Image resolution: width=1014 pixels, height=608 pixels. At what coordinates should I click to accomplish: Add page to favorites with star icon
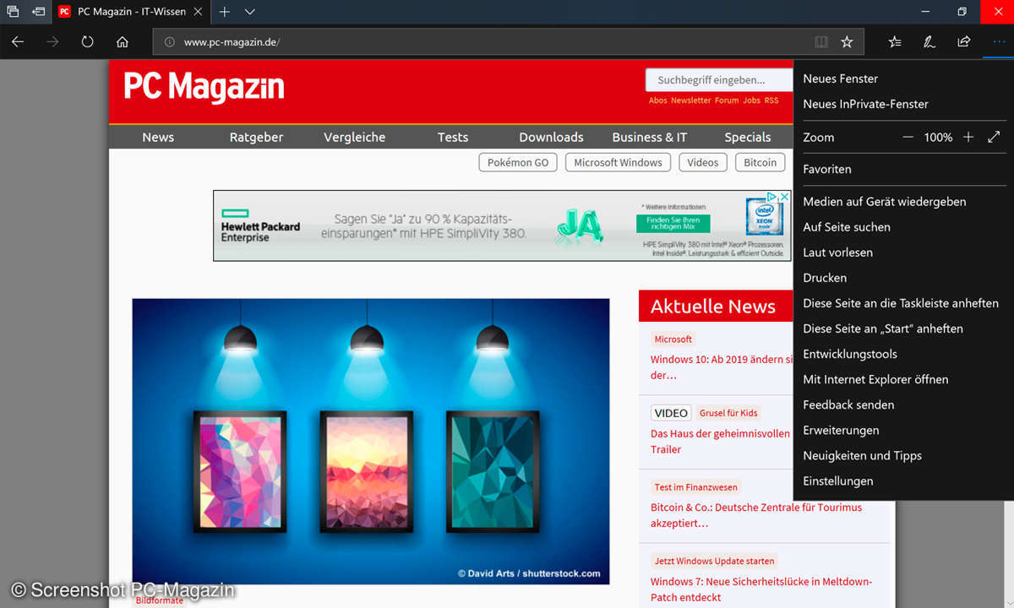[847, 41]
